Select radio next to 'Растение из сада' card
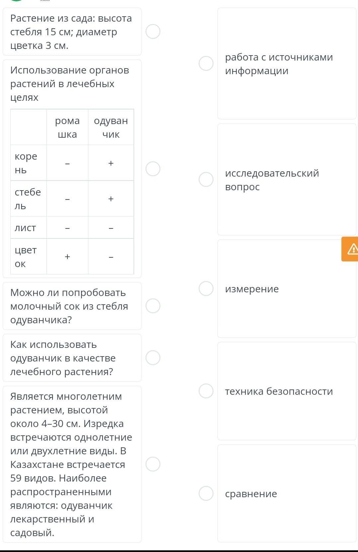The image size is (358, 552). (153, 32)
